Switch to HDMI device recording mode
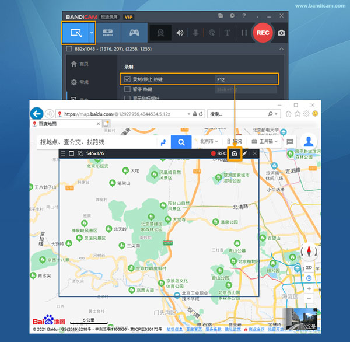This screenshot has width=350, height=342. pyautogui.click(x=108, y=33)
